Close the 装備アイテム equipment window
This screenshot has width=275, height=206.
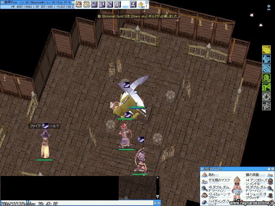(273, 169)
